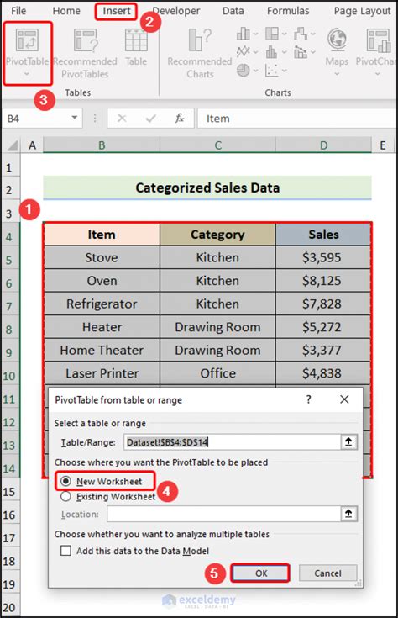The image size is (398, 618).
Task: Select column B header
Action: (102, 145)
